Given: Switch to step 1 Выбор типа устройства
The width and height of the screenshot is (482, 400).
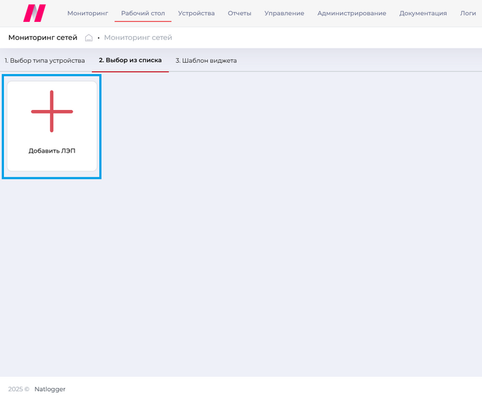Looking at the screenshot, I should pyautogui.click(x=45, y=61).
